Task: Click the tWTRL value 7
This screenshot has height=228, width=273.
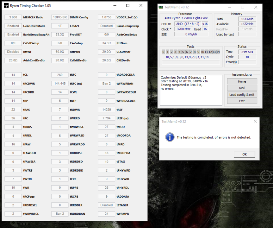Action: coord(13,179)
